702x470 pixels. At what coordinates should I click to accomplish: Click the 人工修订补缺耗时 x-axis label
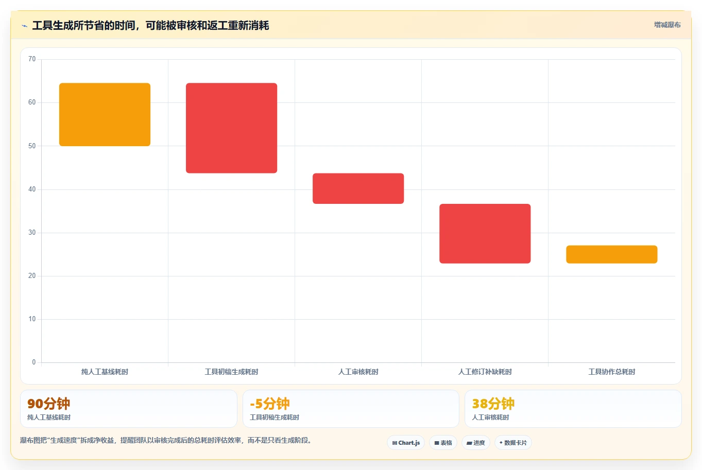click(x=485, y=372)
